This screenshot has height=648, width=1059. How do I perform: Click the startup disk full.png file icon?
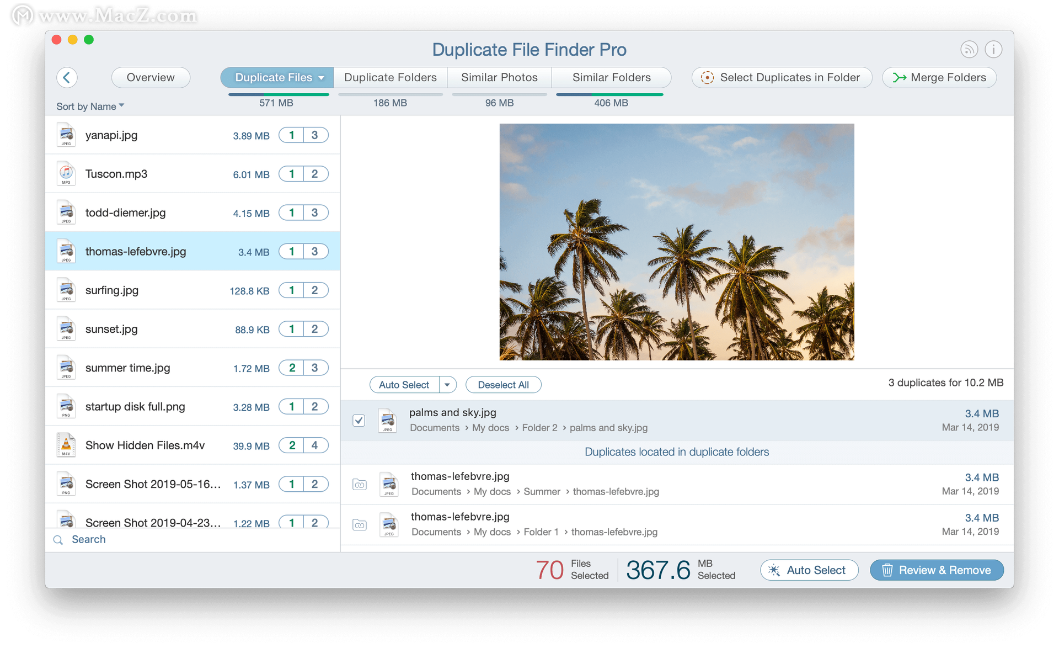[x=66, y=407]
